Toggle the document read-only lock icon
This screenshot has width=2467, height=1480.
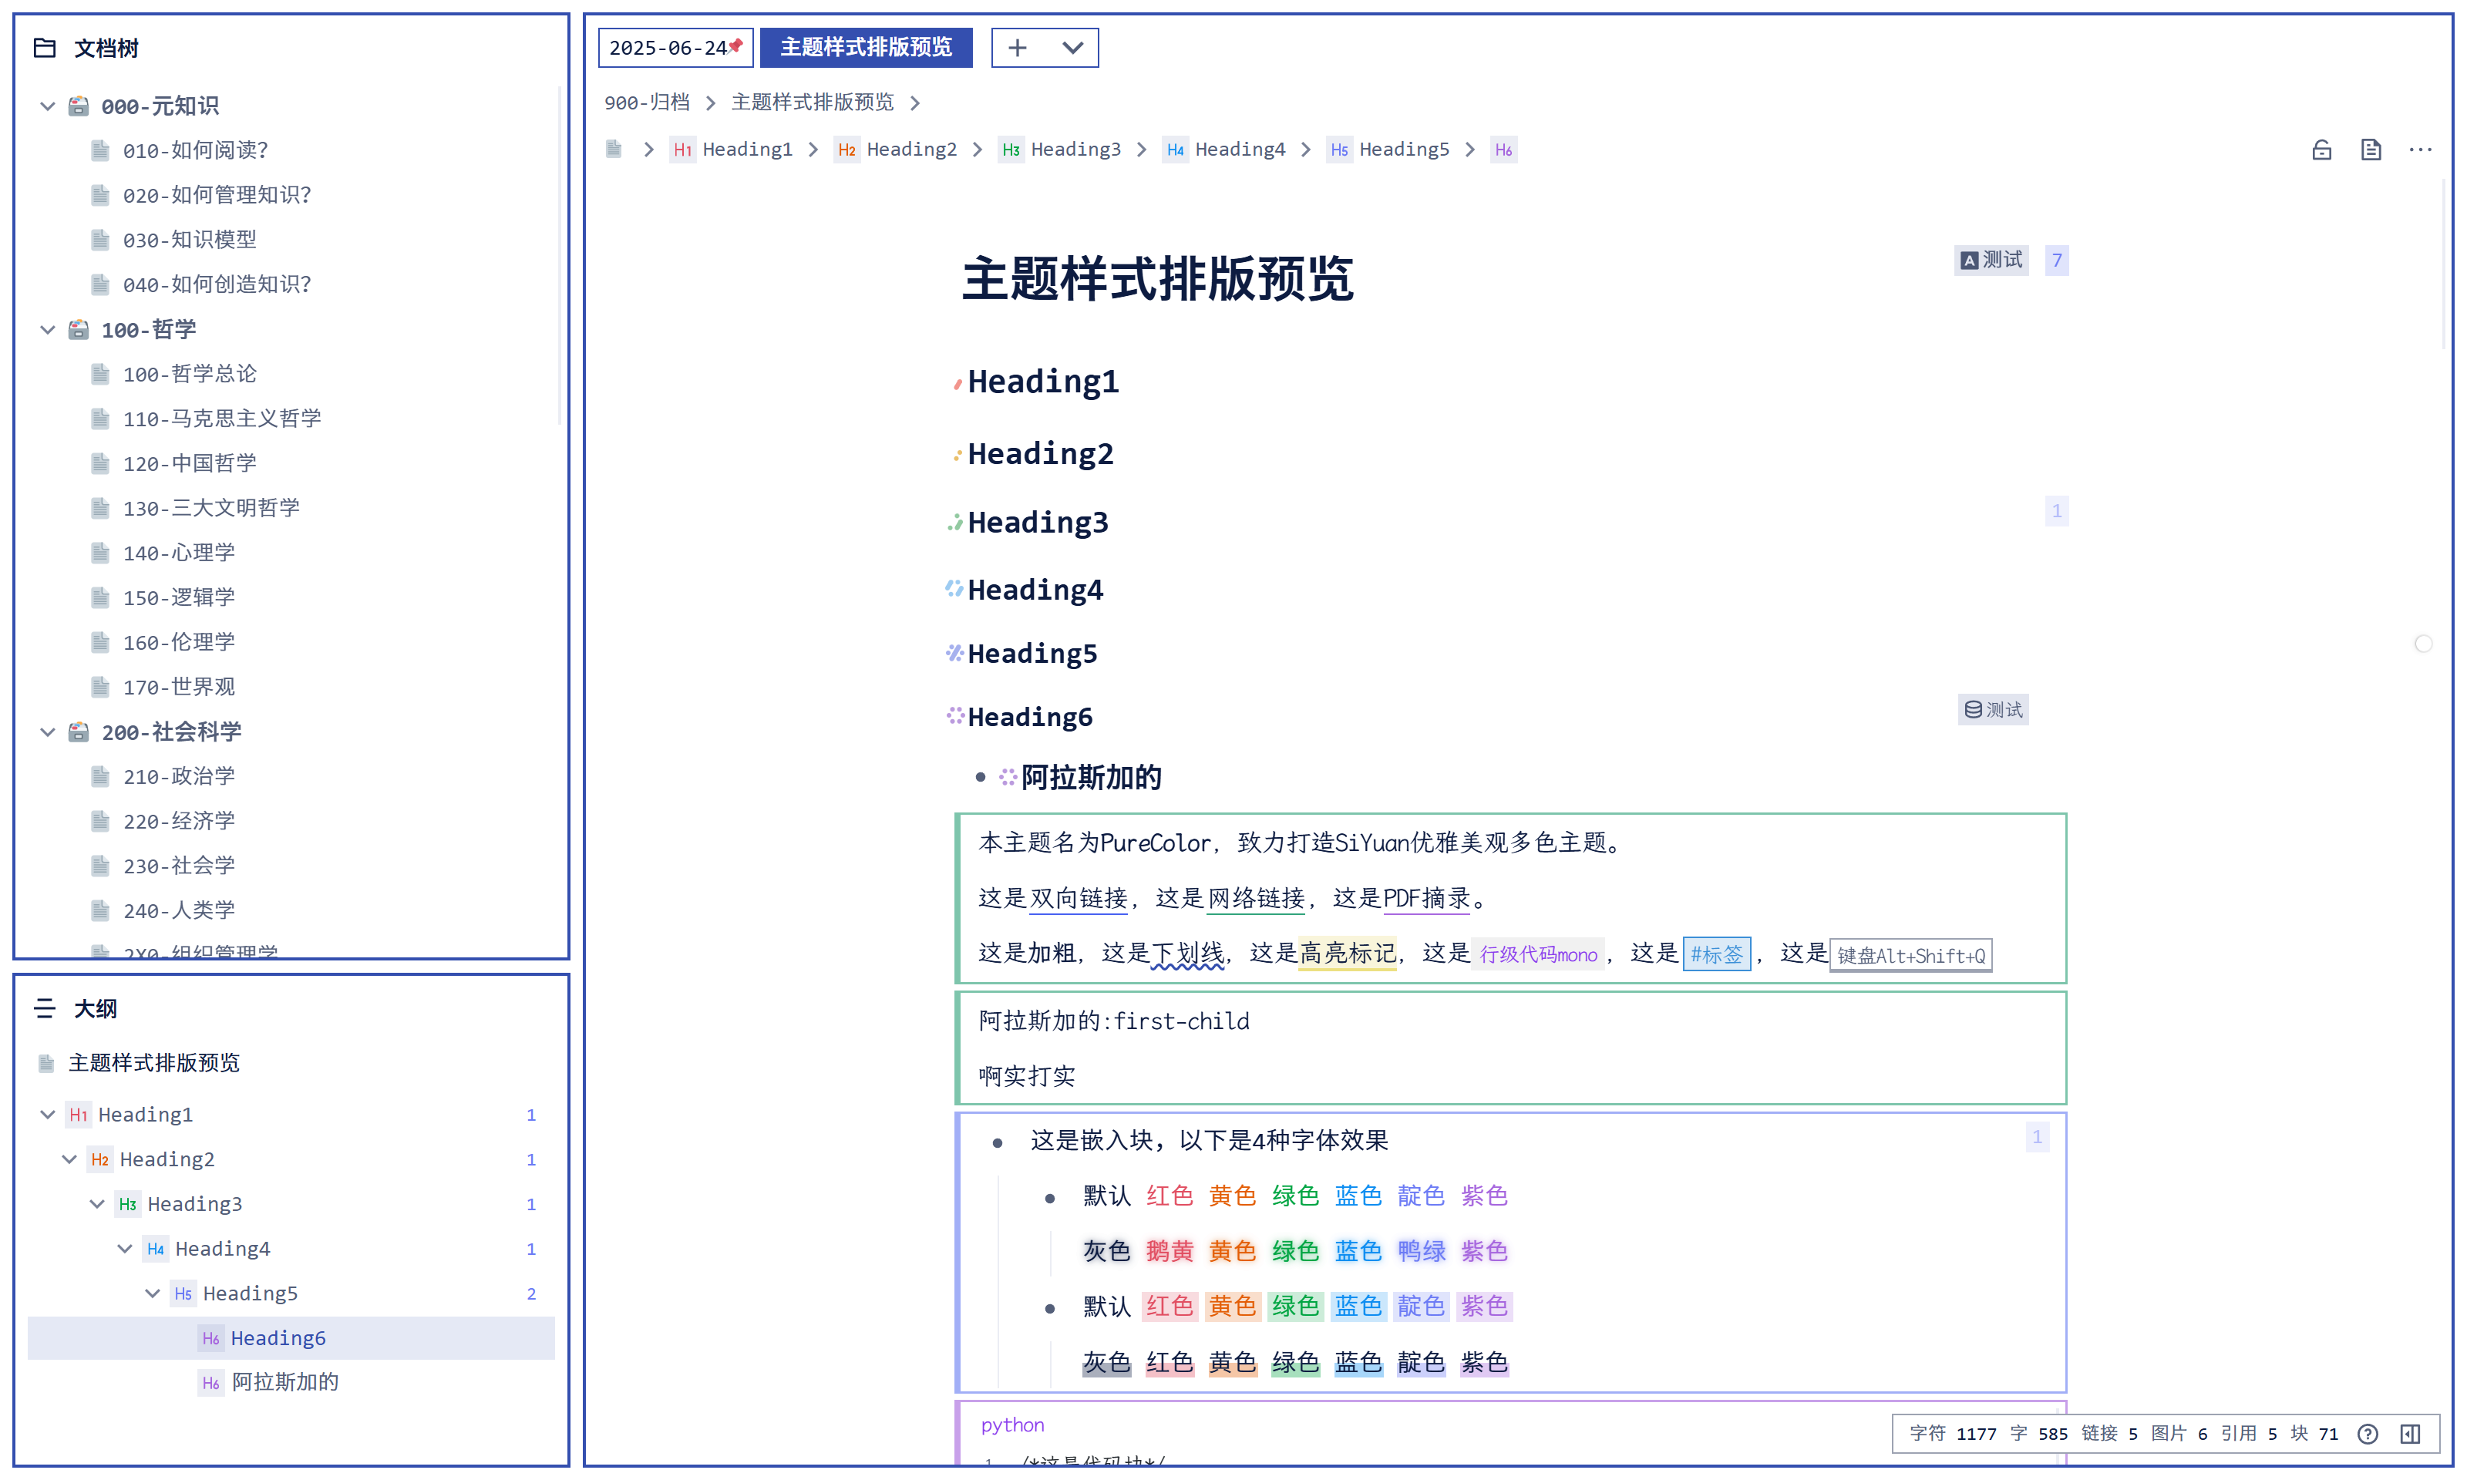tap(2321, 149)
